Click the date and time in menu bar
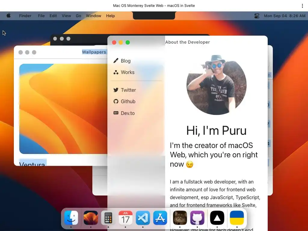The width and height of the screenshot is (308, 231). pyautogui.click(x=285, y=16)
